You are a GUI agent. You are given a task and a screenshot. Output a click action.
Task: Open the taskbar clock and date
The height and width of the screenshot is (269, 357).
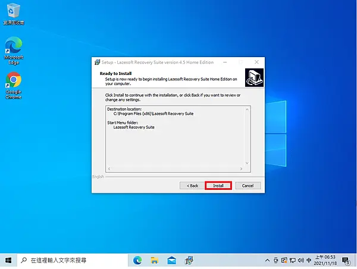point(325,260)
